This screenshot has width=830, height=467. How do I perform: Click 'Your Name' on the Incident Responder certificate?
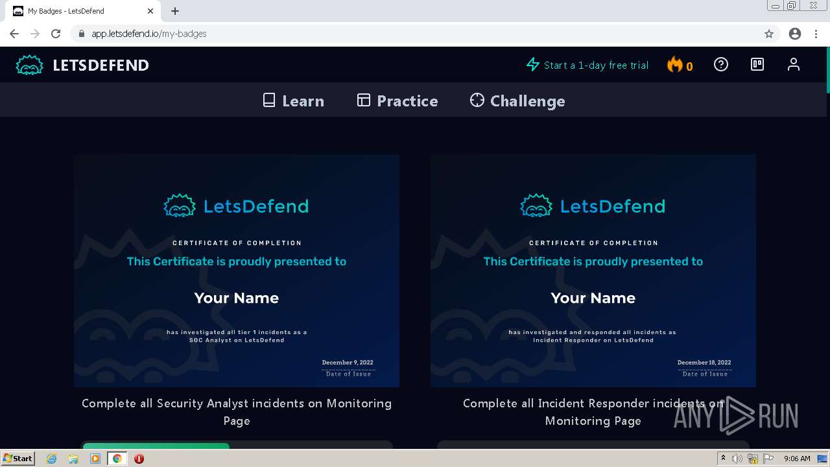pos(593,298)
